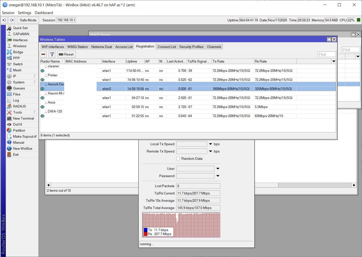Open Dot1X menu
Viewport: 362px width, 257px height.
(x=22, y=124)
